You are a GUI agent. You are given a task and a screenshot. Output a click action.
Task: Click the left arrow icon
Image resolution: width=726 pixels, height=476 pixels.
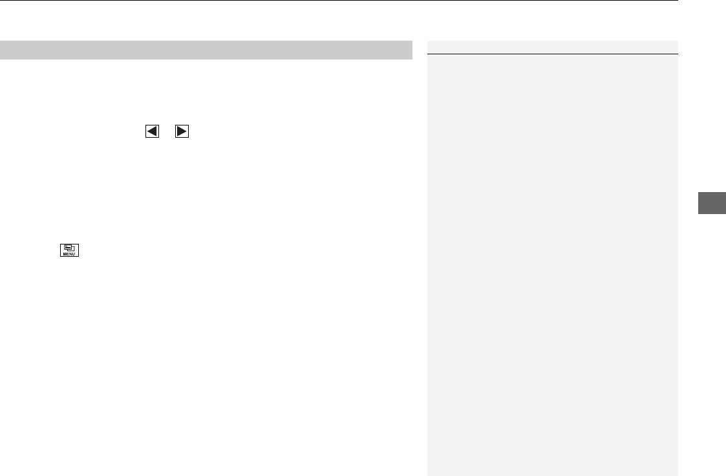153,131
